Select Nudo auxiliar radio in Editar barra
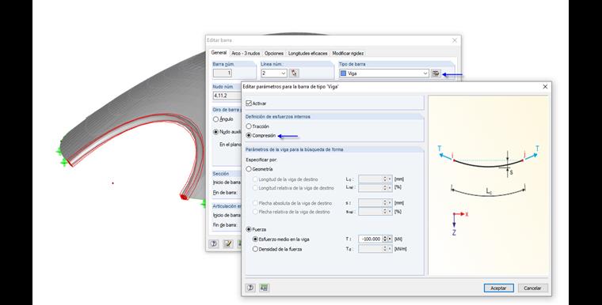 point(215,131)
